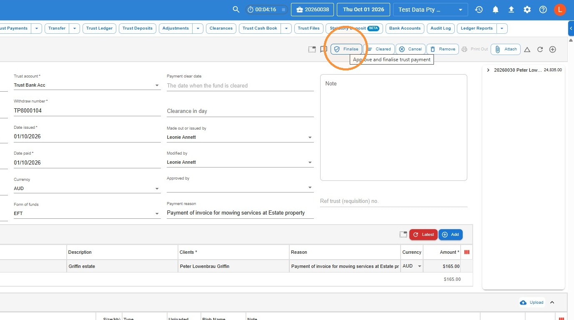
Task: Open the Trust account dropdown
Action: click(x=87, y=85)
